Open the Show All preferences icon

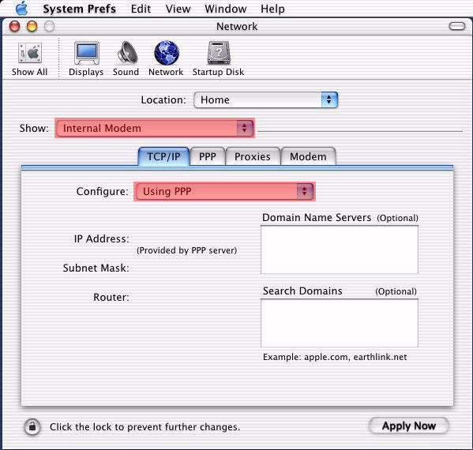tap(29, 54)
